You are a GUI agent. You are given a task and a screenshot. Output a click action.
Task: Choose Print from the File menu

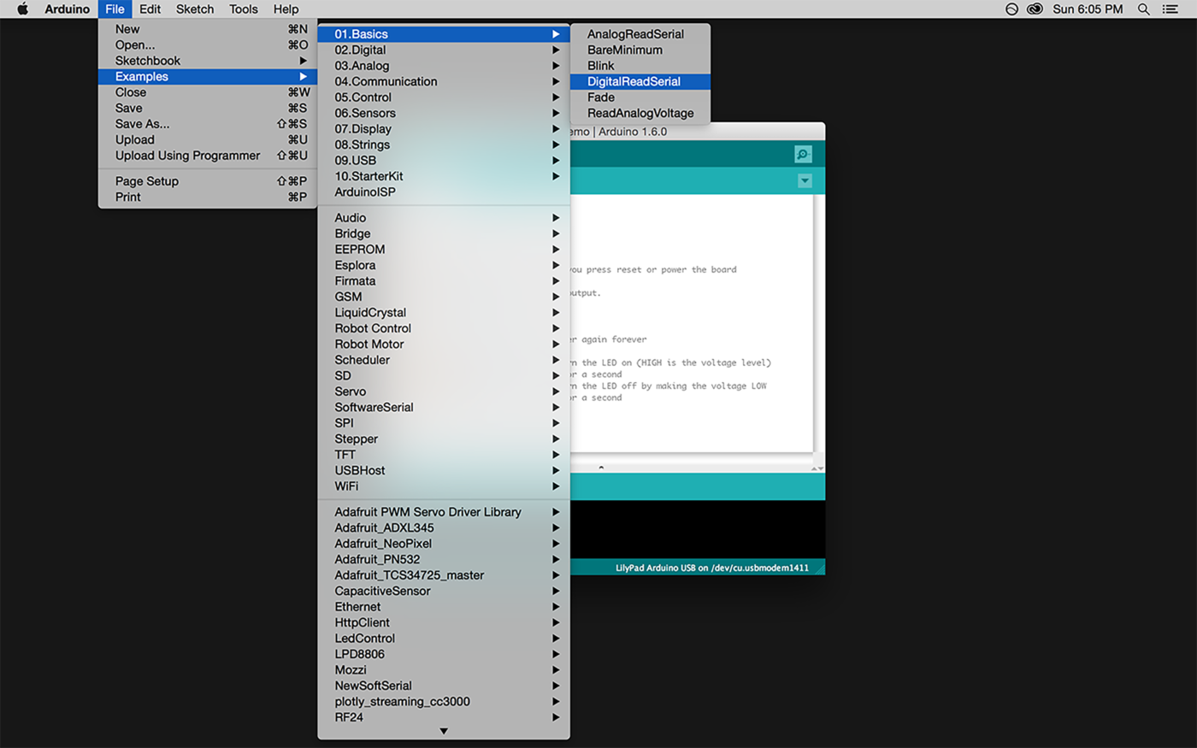coord(208,197)
